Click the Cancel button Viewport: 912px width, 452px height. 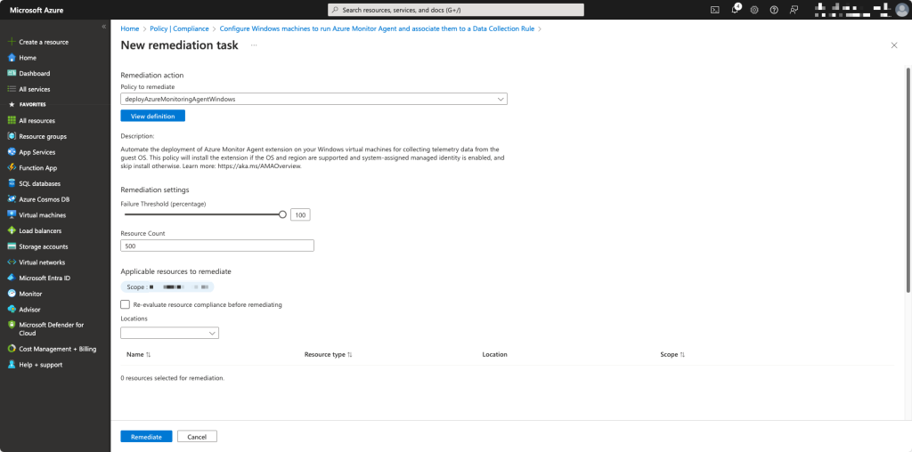click(x=197, y=436)
